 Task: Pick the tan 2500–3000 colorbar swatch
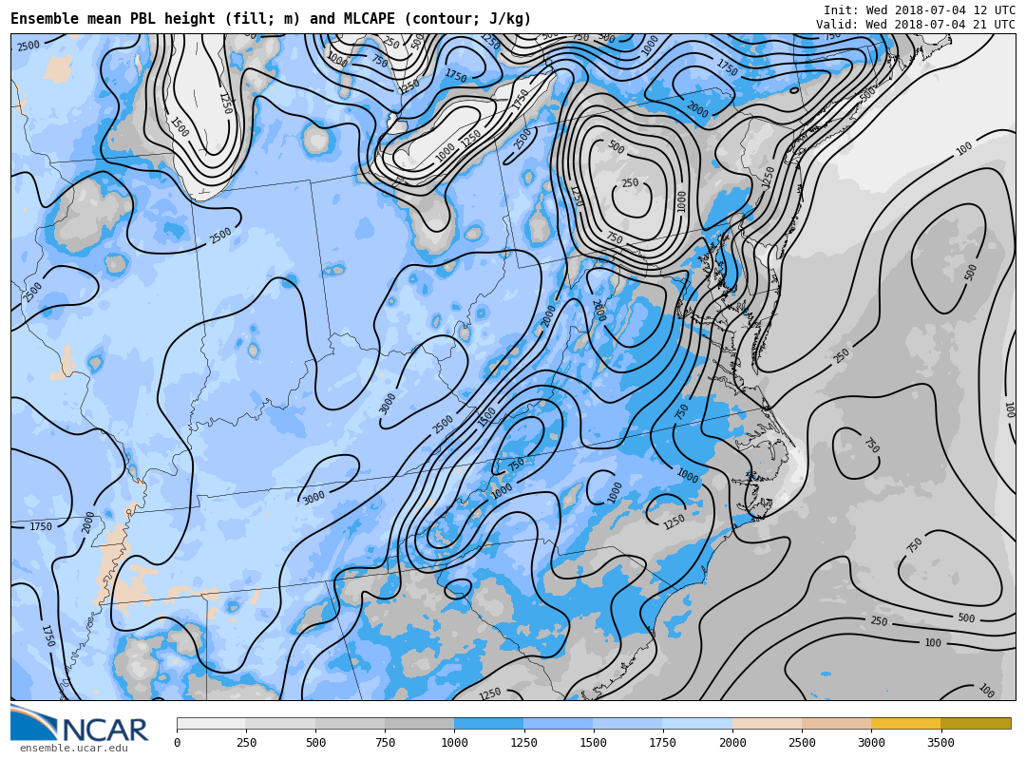click(x=836, y=724)
